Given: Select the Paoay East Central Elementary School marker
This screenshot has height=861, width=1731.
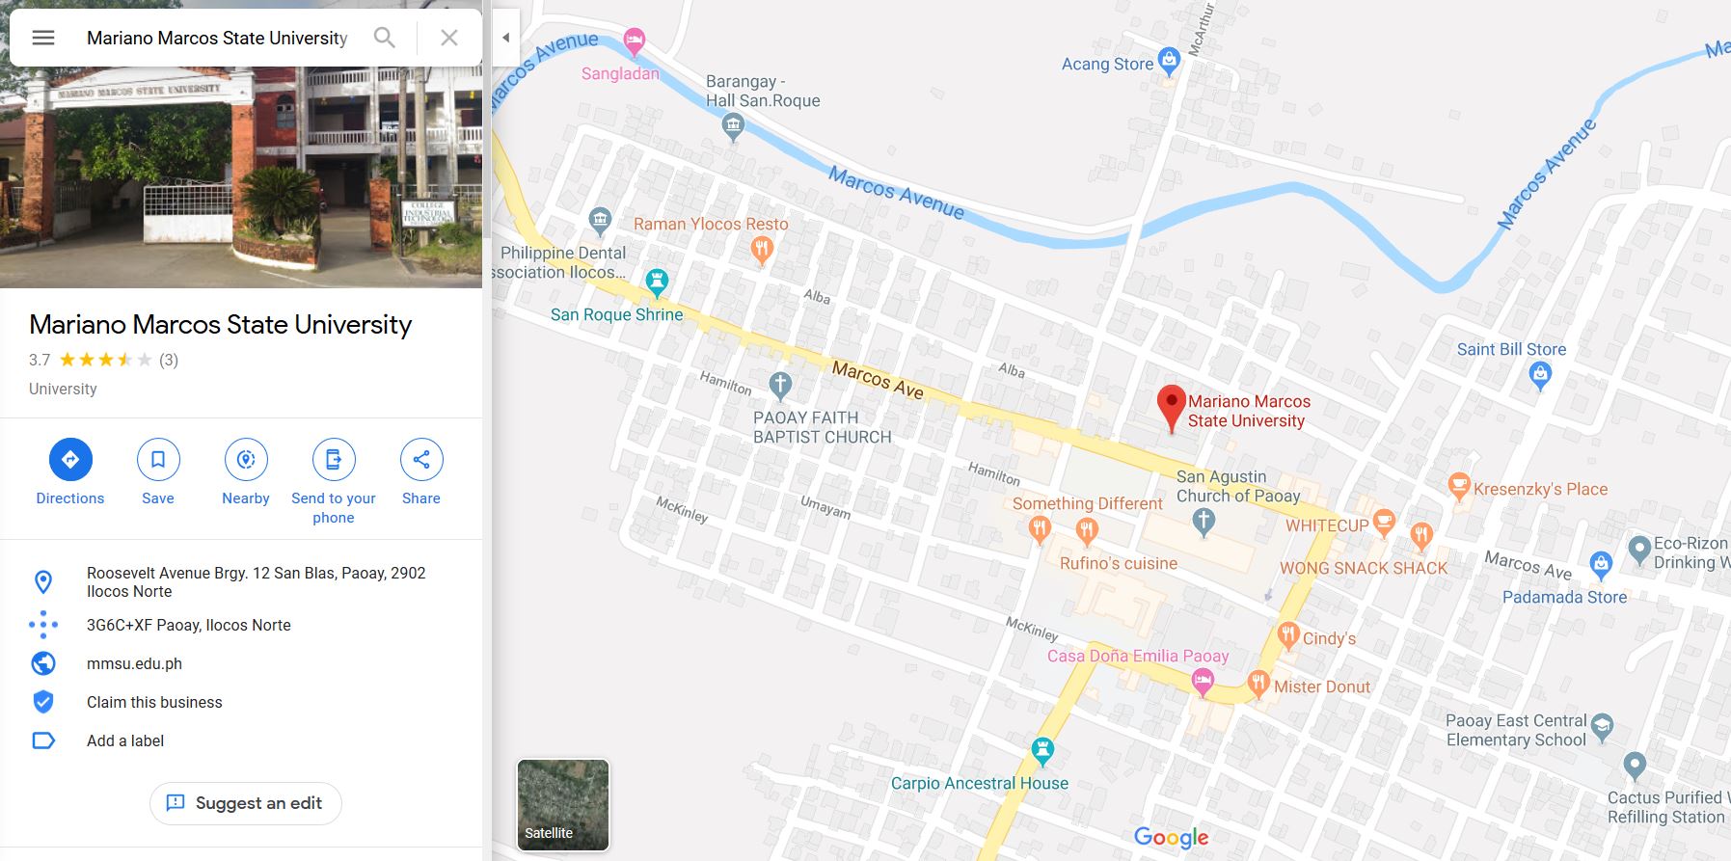Looking at the screenshot, I should pos(1602,726).
